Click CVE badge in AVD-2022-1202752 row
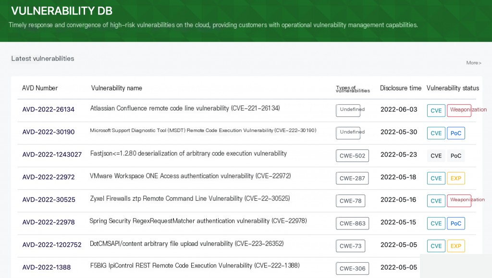This screenshot has height=278, width=492. point(436,246)
